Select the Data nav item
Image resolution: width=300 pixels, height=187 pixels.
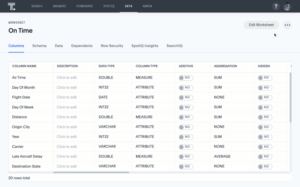click(x=129, y=6)
